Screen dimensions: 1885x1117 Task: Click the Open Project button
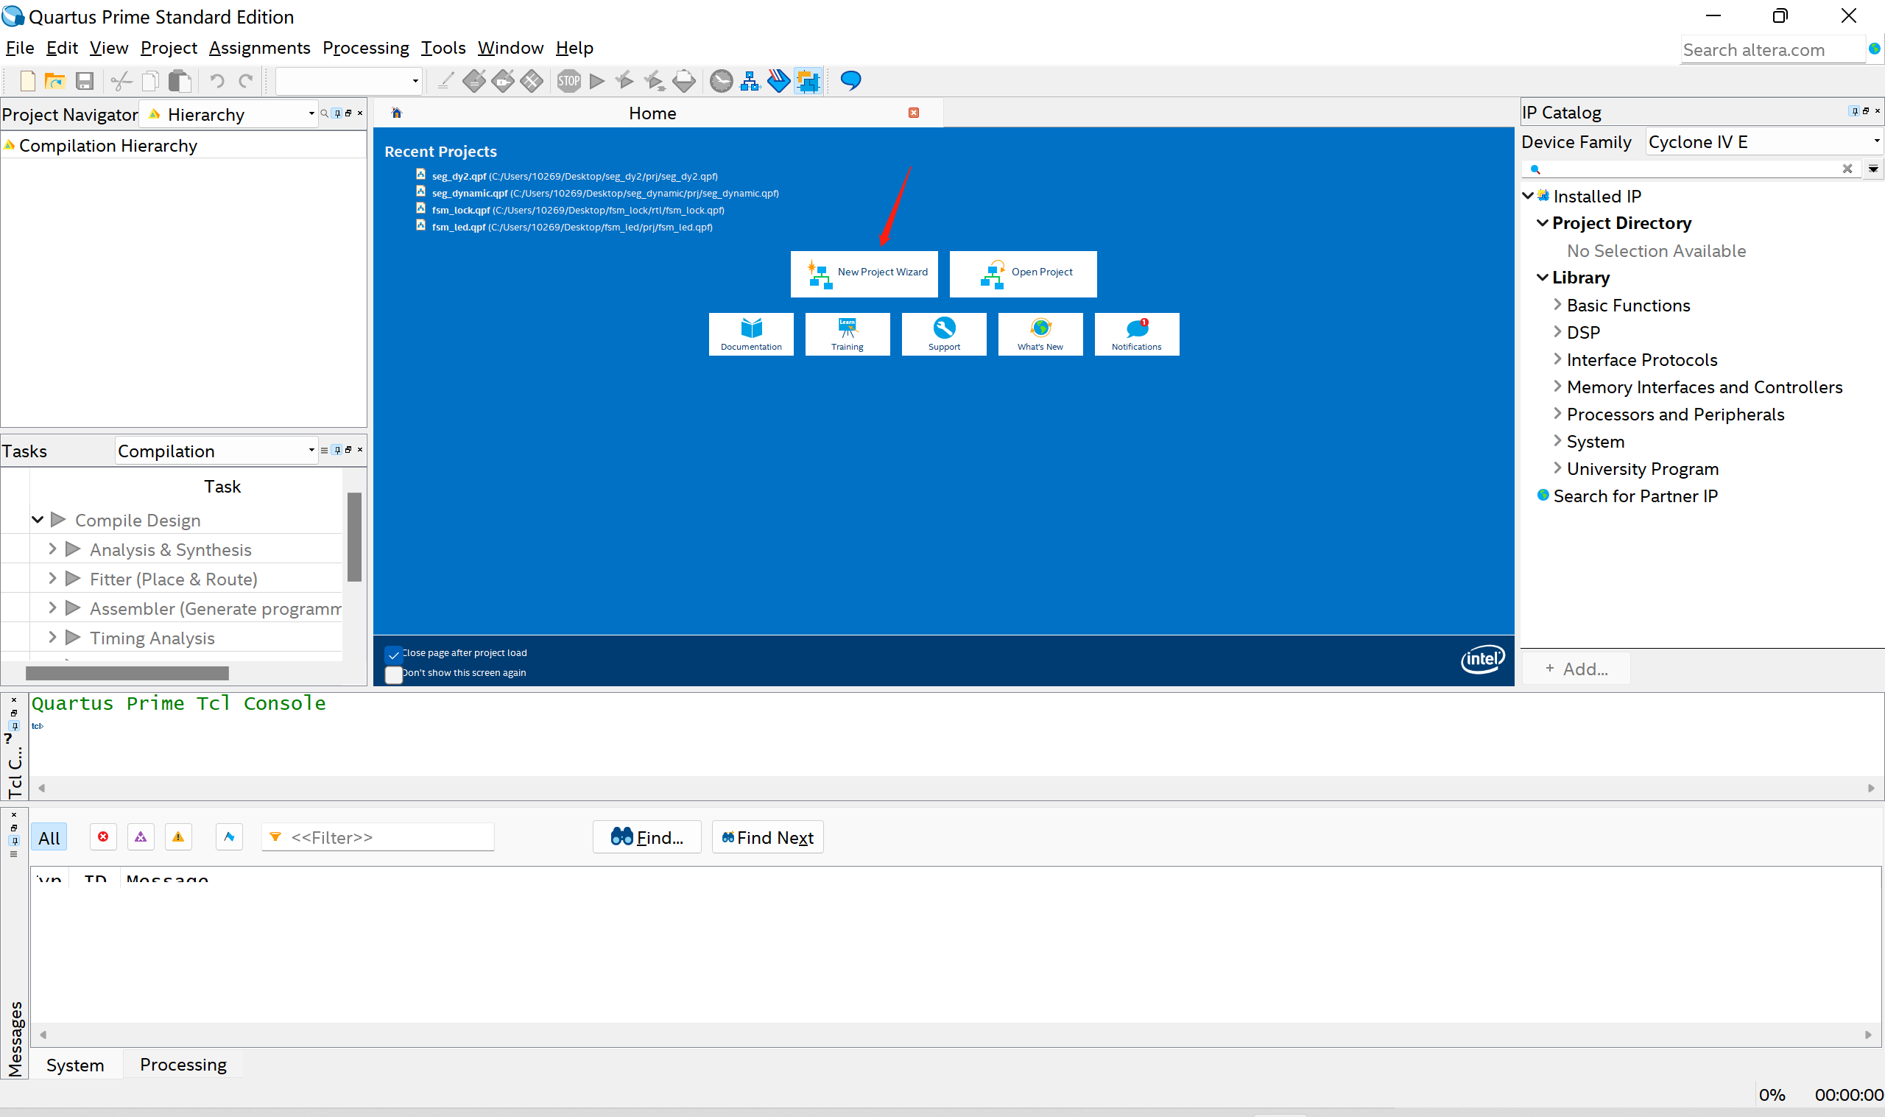click(1023, 273)
